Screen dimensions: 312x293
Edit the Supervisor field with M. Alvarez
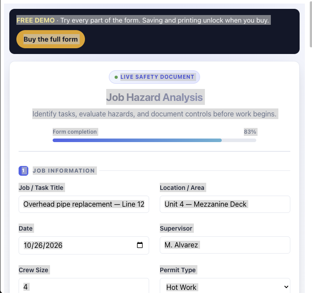click(225, 245)
